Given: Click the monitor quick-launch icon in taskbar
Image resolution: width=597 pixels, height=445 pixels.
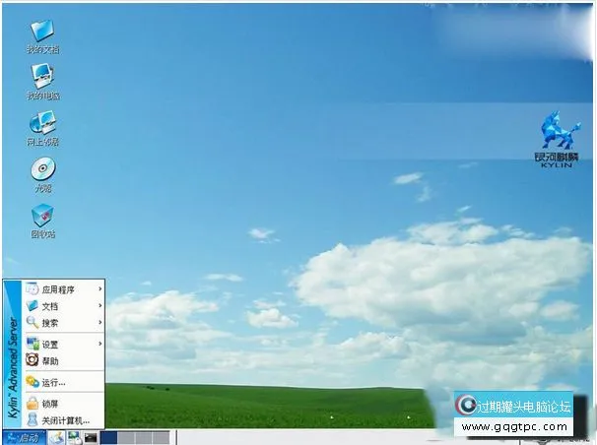Looking at the screenshot, I should [74, 437].
